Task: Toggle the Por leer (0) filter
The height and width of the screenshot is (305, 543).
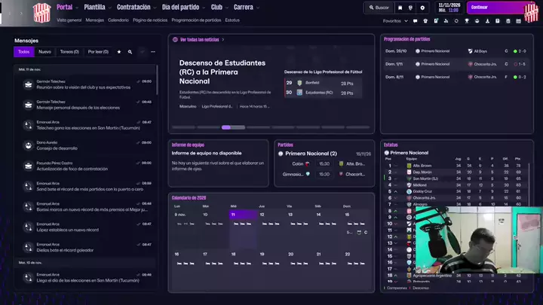Action: pos(98,52)
